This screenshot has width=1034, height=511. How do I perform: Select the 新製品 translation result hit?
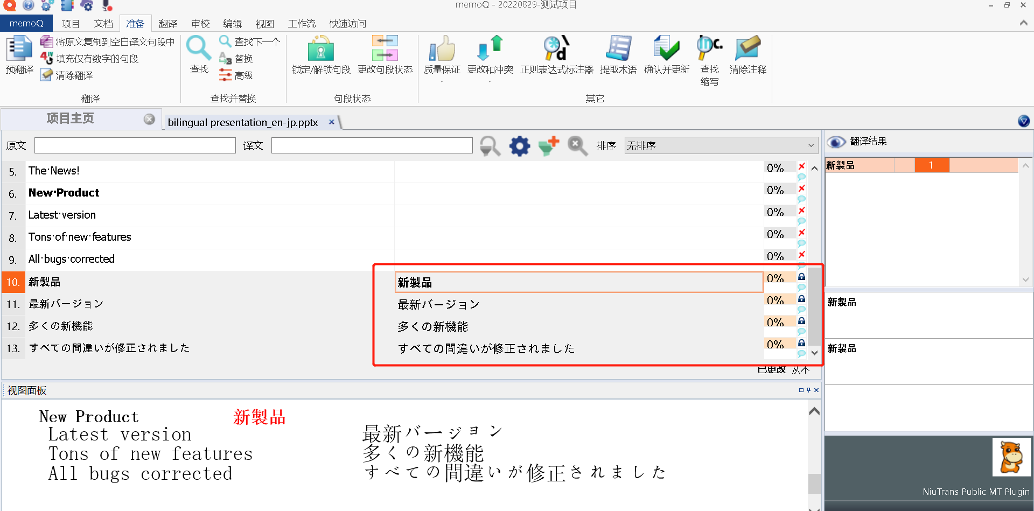click(921, 165)
